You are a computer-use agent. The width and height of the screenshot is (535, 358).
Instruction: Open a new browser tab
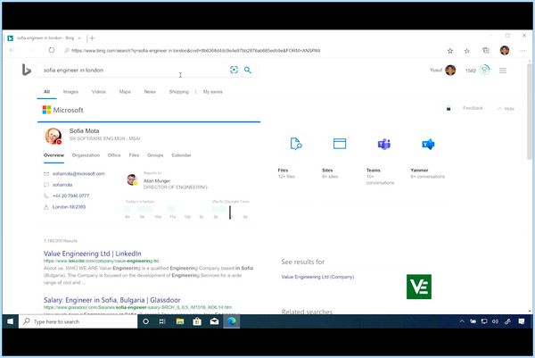click(92, 37)
